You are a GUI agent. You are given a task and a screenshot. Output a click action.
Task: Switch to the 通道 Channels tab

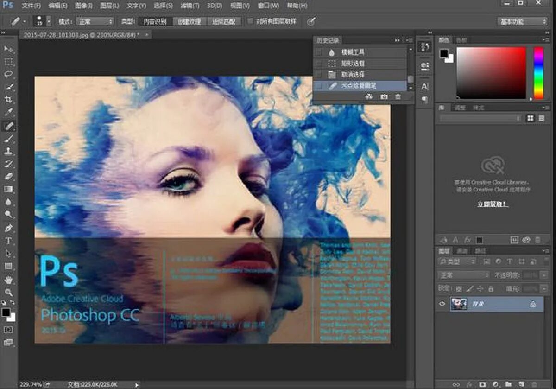(462, 251)
